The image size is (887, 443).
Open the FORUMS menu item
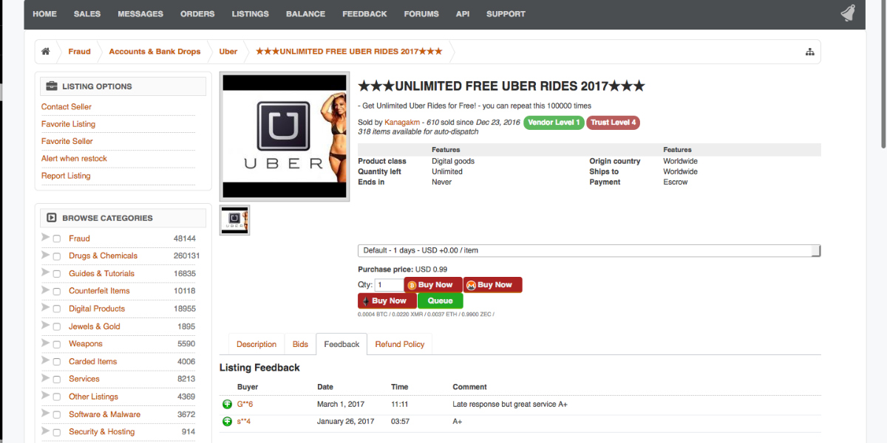pyautogui.click(x=421, y=14)
